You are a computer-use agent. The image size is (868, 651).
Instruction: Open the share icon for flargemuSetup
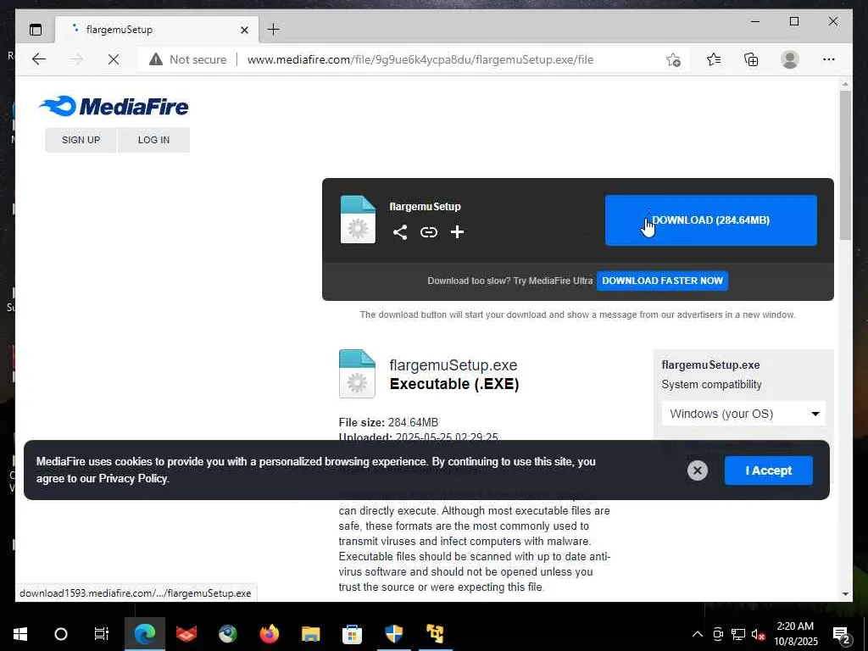coord(400,232)
